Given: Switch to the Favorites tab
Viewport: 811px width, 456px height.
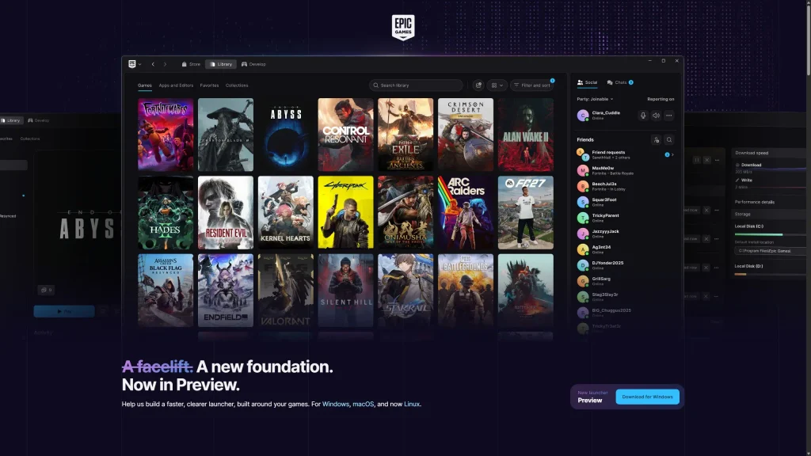Looking at the screenshot, I should (x=209, y=85).
